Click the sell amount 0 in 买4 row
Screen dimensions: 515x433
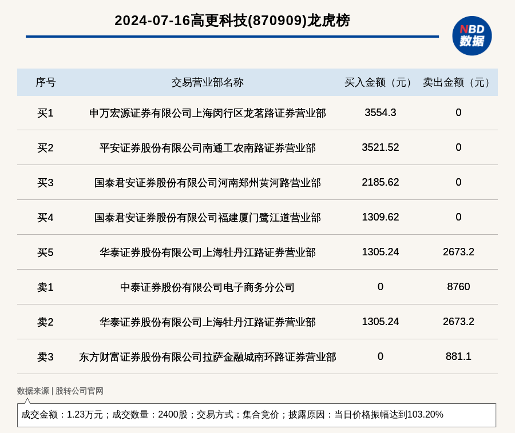(458, 217)
